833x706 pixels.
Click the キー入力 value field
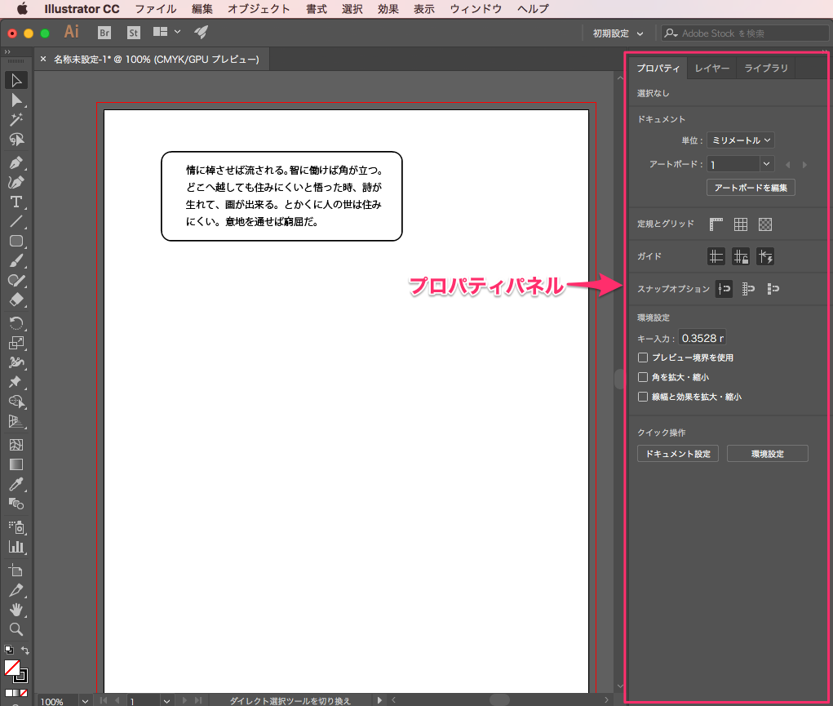tap(702, 338)
